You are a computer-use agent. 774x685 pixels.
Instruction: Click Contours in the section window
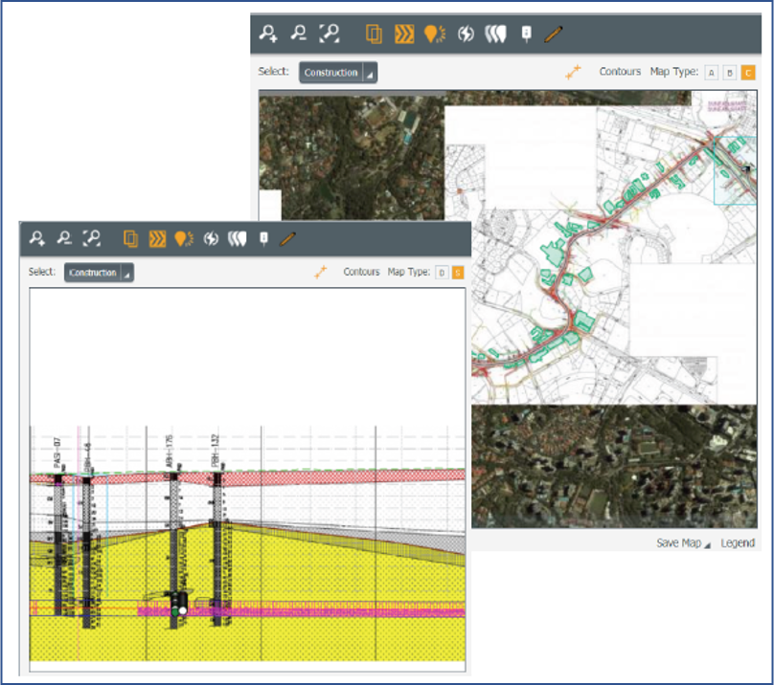pyautogui.click(x=361, y=272)
